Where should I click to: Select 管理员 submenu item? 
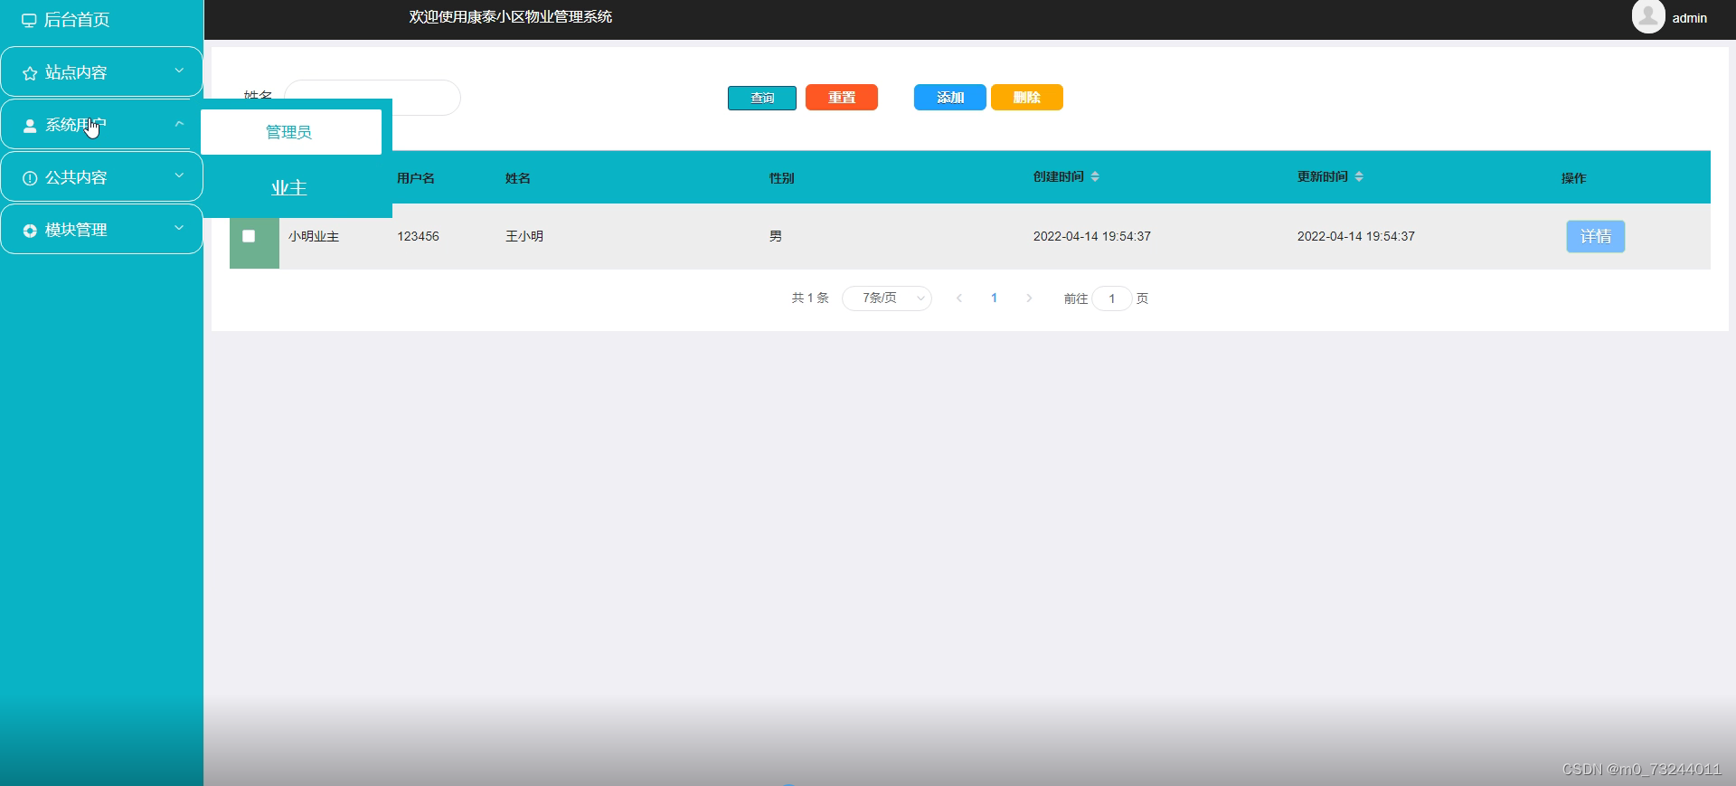coord(291,132)
